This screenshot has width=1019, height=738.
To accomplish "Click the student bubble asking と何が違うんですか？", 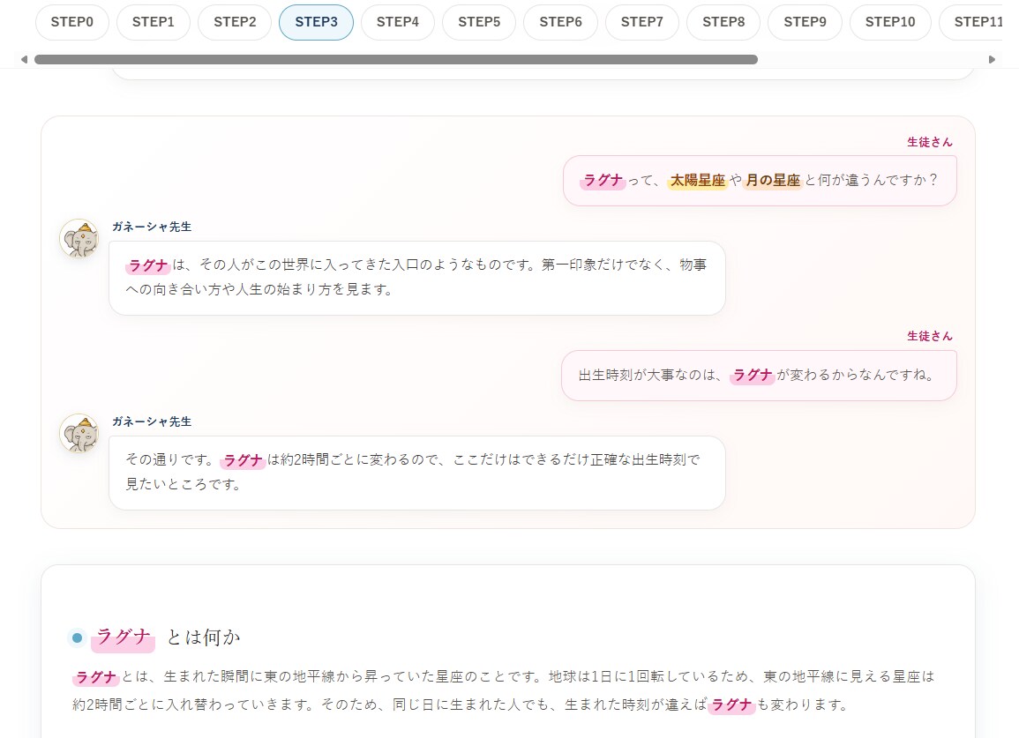I will tap(760, 181).
